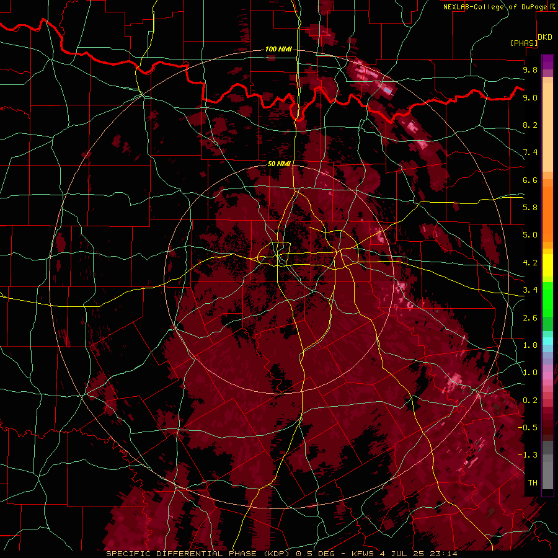Click the [PHAS] legend heading
558x558 pixels.
click(x=524, y=43)
